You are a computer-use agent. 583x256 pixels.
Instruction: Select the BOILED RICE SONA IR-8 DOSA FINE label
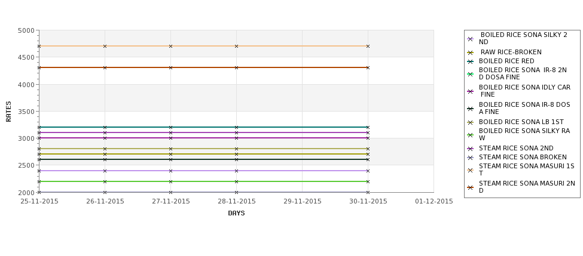click(524, 108)
